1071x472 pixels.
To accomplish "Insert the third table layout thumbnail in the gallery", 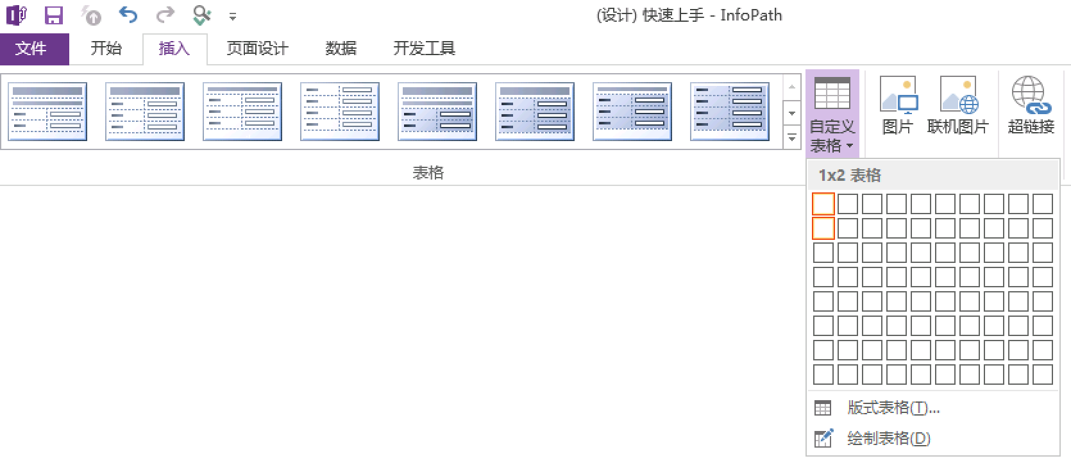I will (242, 112).
